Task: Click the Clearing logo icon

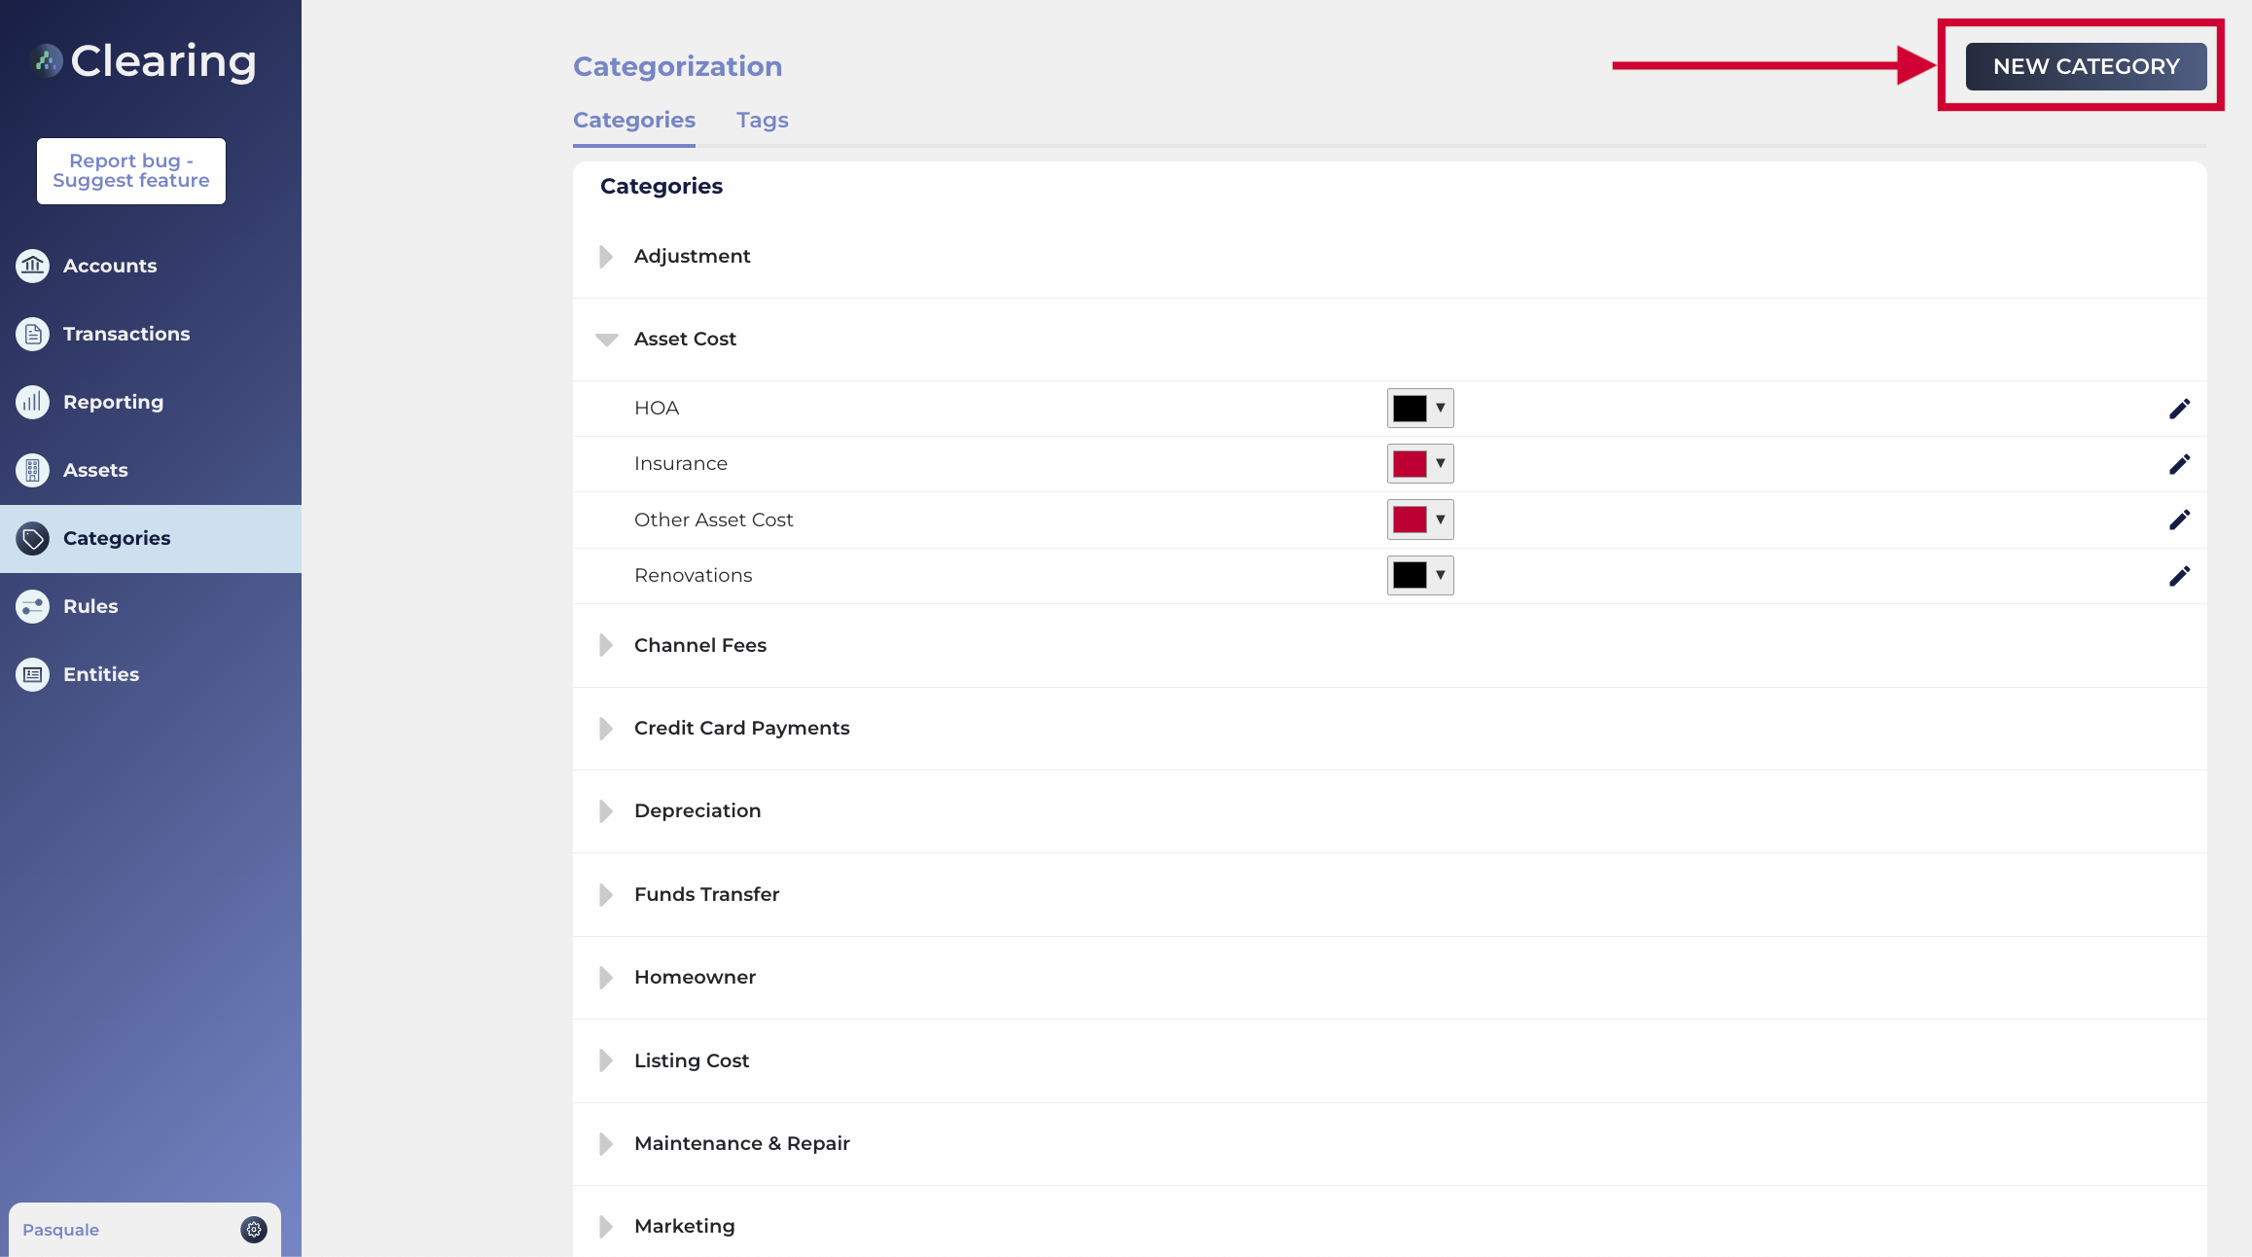Action: (x=46, y=61)
